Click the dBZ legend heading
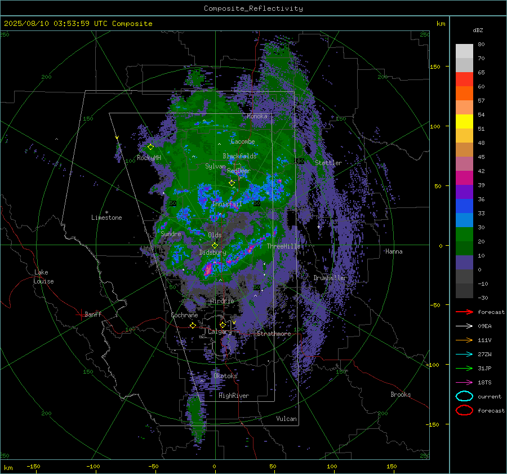This screenshot has height=474, width=507. point(478,30)
